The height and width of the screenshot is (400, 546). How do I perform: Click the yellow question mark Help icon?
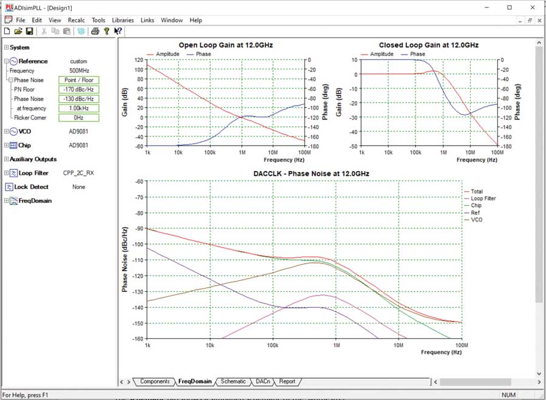pos(106,31)
